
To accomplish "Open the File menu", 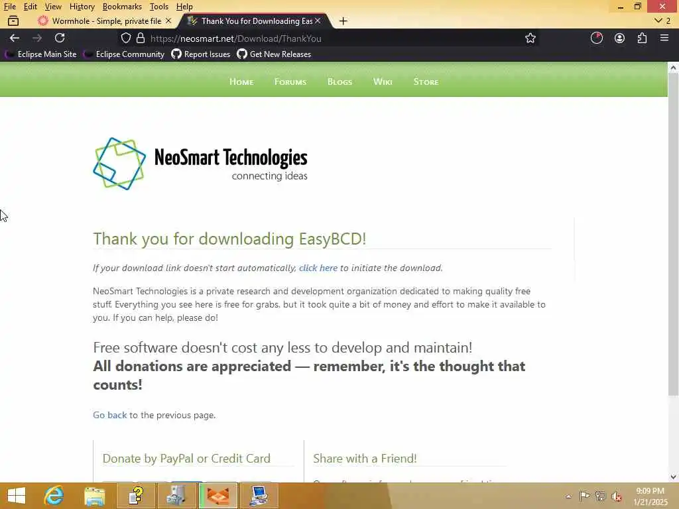I will (x=9, y=7).
